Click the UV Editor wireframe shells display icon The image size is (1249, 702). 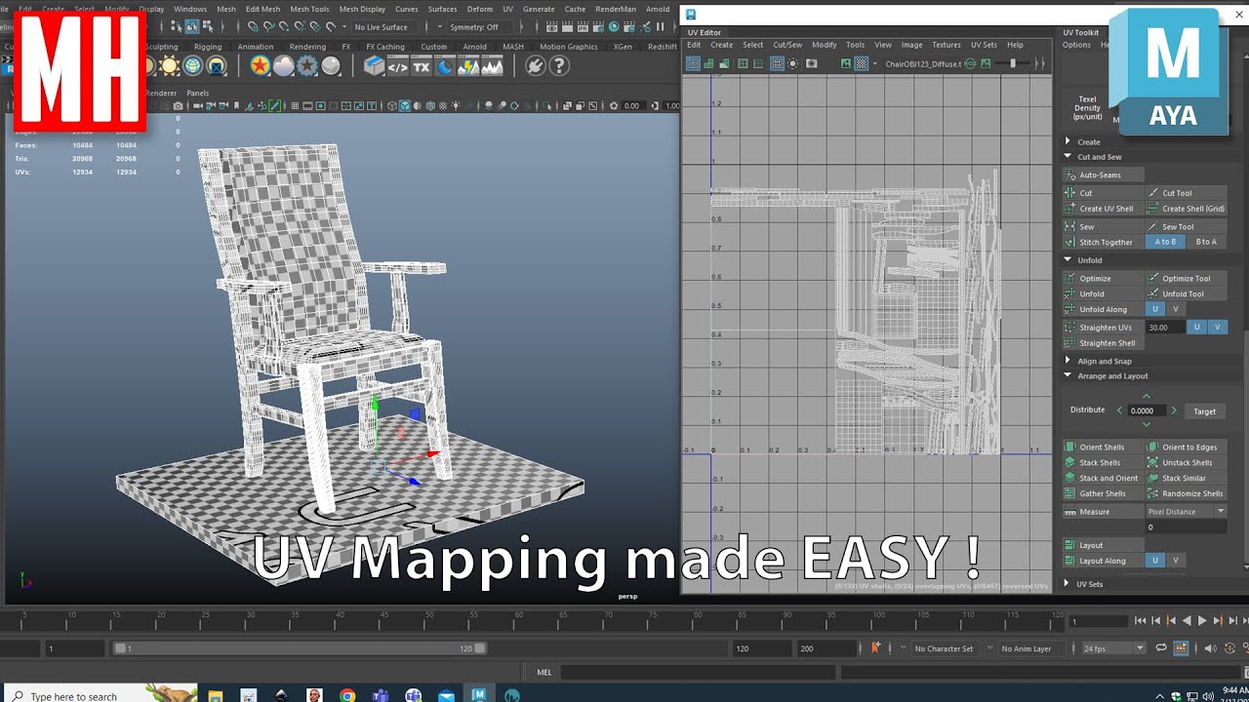pos(693,63)
